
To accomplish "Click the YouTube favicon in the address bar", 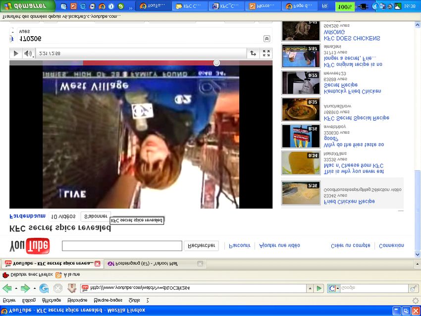I will pos(85,288).
